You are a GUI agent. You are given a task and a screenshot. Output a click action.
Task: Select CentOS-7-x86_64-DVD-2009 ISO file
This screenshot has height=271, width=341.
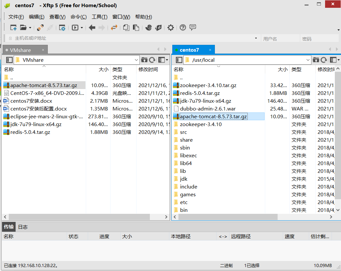[x=44, y=93]
